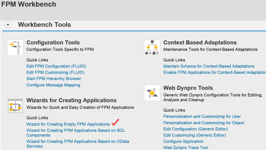This screenshot has width=266, height=150.
Task: Launch wizard for FPM Applications Based on OData Services
Action: (x=78, y=144)
